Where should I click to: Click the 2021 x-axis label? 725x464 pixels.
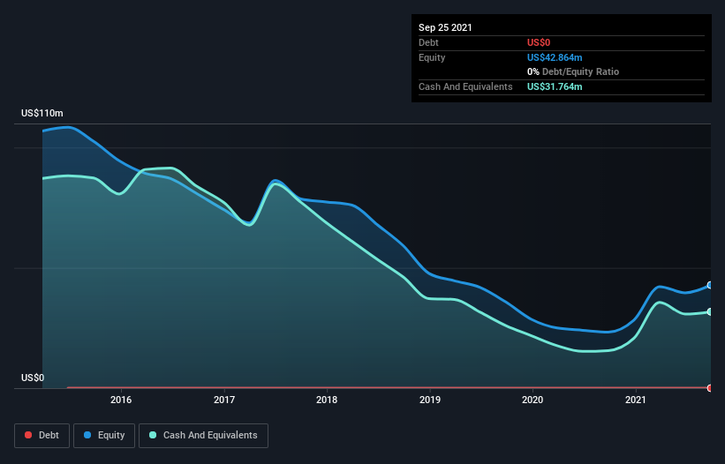636,400
